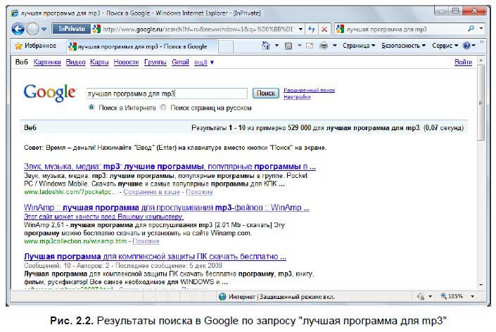The height and width of the screenshot is (332, 496).
Task: Click the Refresh page icon
Action: [x=312, y=29]
